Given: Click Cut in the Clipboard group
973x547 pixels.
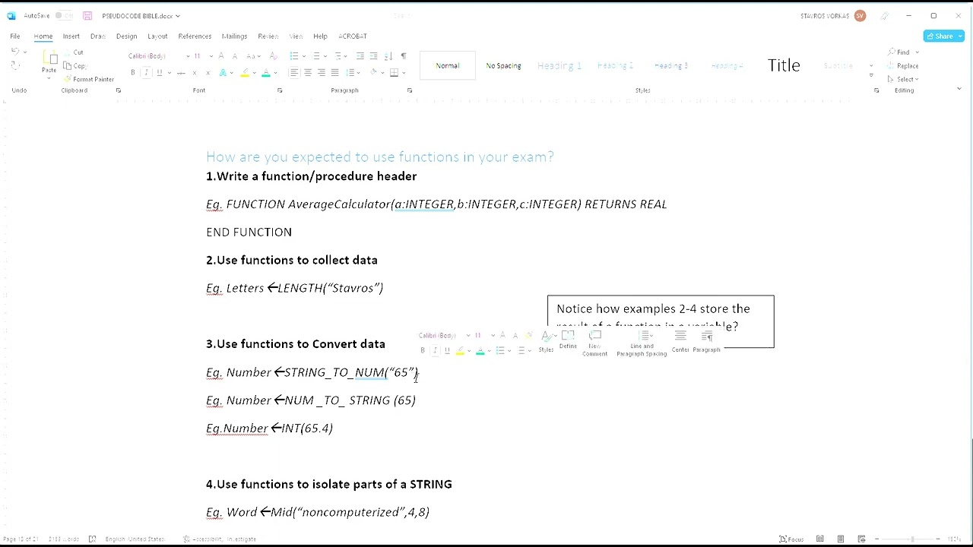Looking at the screenshot, I should pos(74,52).
